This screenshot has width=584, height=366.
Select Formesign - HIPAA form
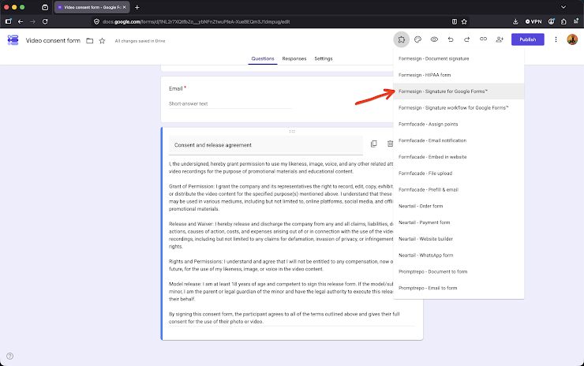(459, 75)
